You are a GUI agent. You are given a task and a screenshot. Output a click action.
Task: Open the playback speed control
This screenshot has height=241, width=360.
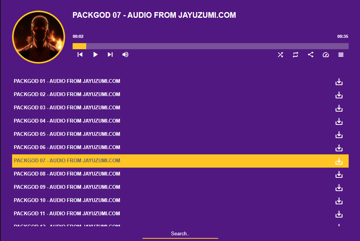(x=326, y=54)
